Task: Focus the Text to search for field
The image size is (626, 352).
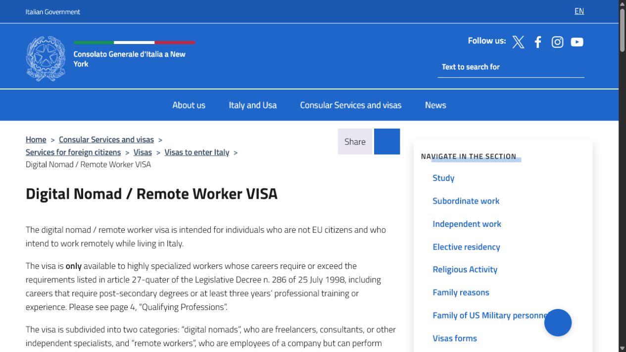Action: (x=511, y=67)
